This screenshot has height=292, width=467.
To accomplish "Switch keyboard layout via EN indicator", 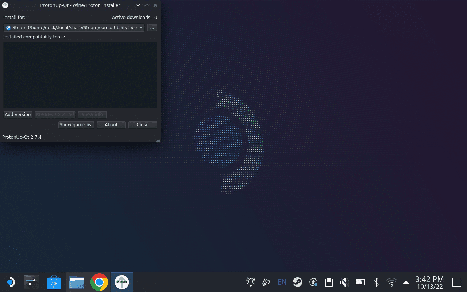I will point(282,282).
